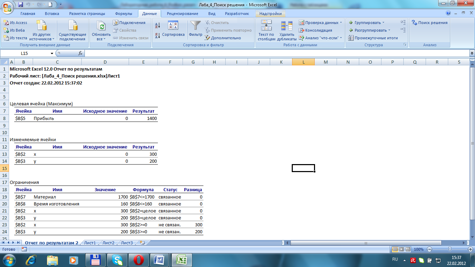Open Подключения connections list
The width and height of the screenshot is (475, 267).
coord(129,23)
